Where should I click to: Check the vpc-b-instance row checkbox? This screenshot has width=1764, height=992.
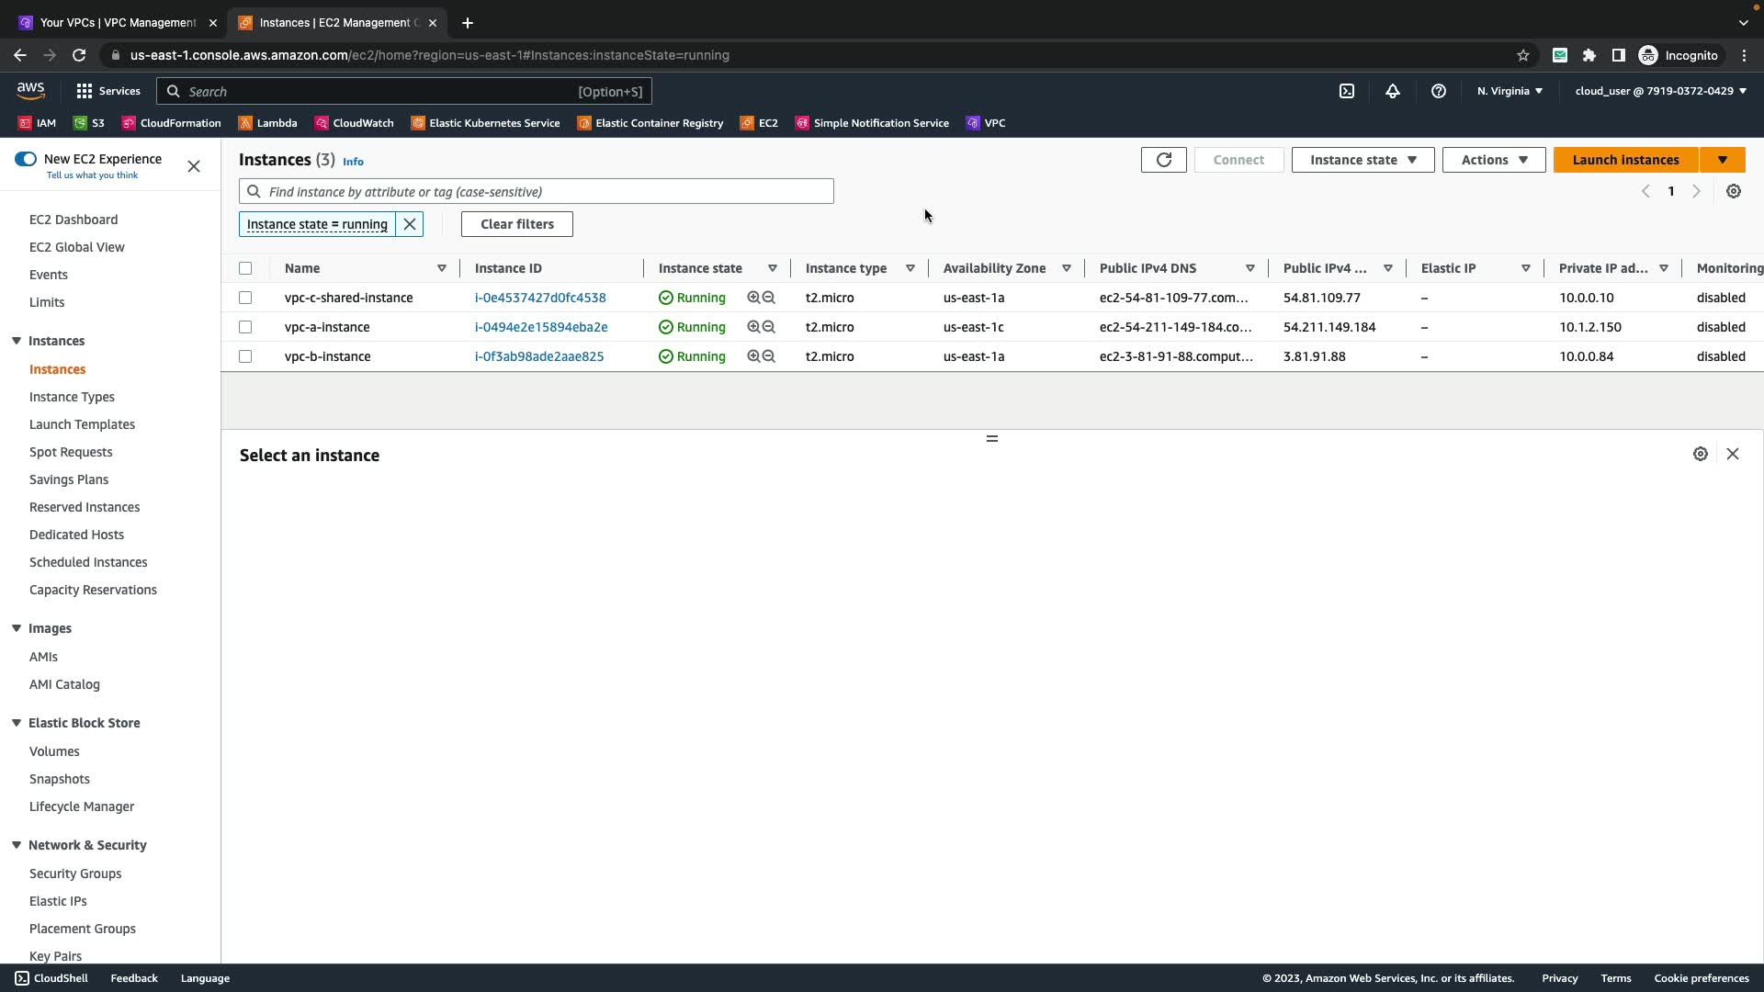pos(245,356)
